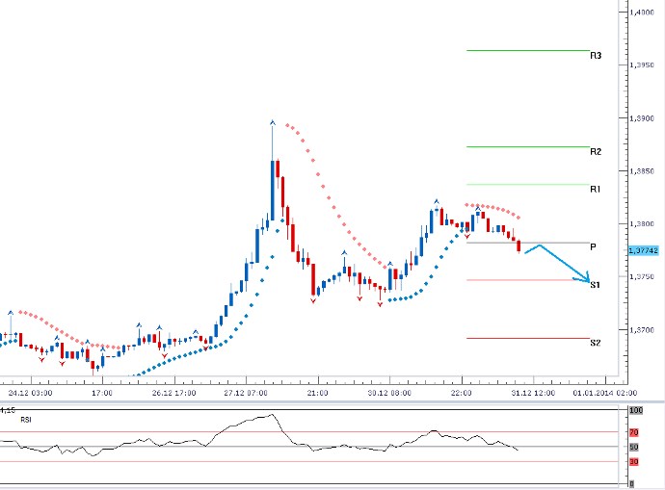
Task: Click the tall blue candle at the 1,3900 spike
Action: tap(273, 190)
